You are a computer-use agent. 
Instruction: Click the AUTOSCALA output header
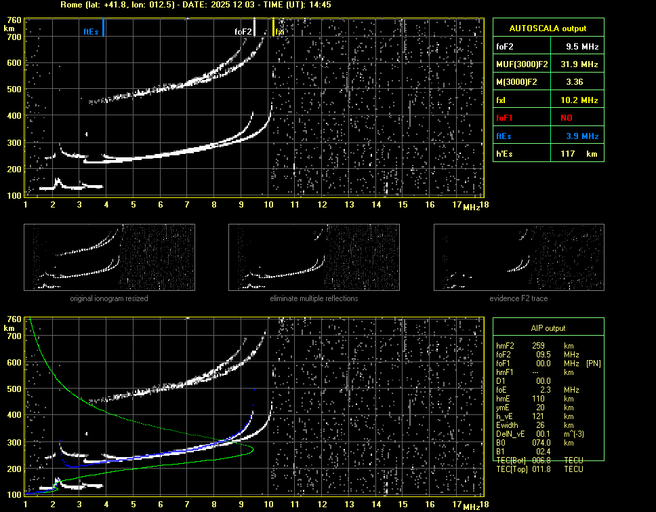click(x=548, y=28)
